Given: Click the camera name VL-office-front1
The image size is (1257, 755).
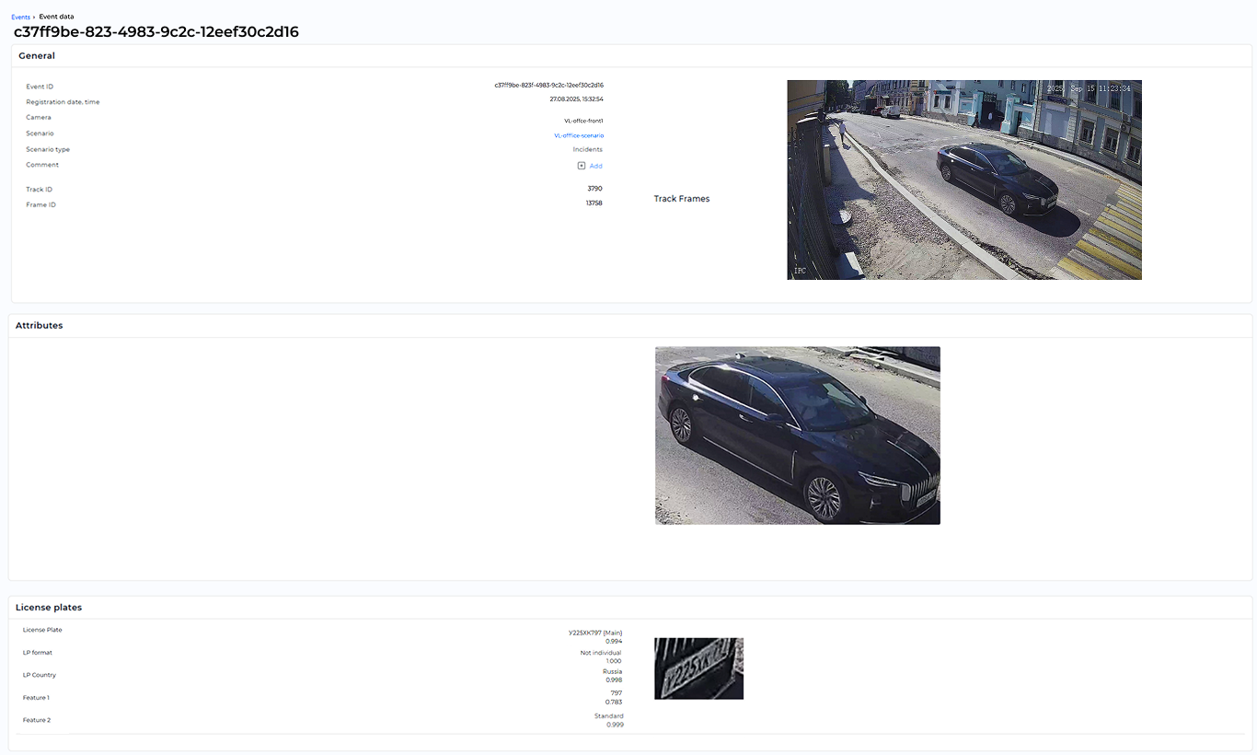Looking at the screenshot, I should point(583,121).
